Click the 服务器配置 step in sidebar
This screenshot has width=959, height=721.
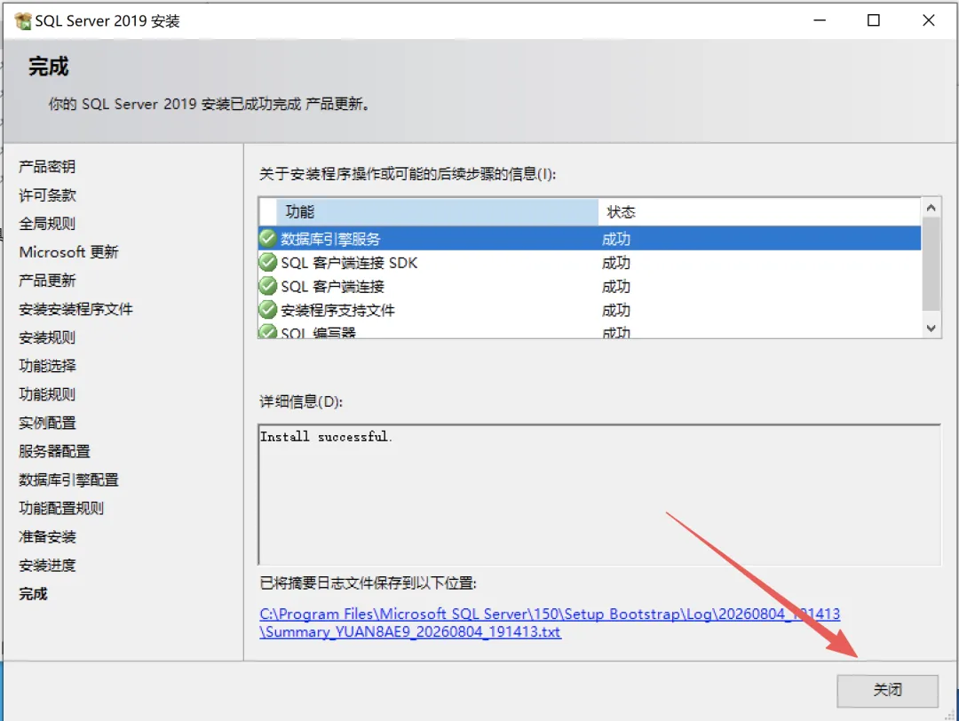pyautogui.click(x=54, y=451)
